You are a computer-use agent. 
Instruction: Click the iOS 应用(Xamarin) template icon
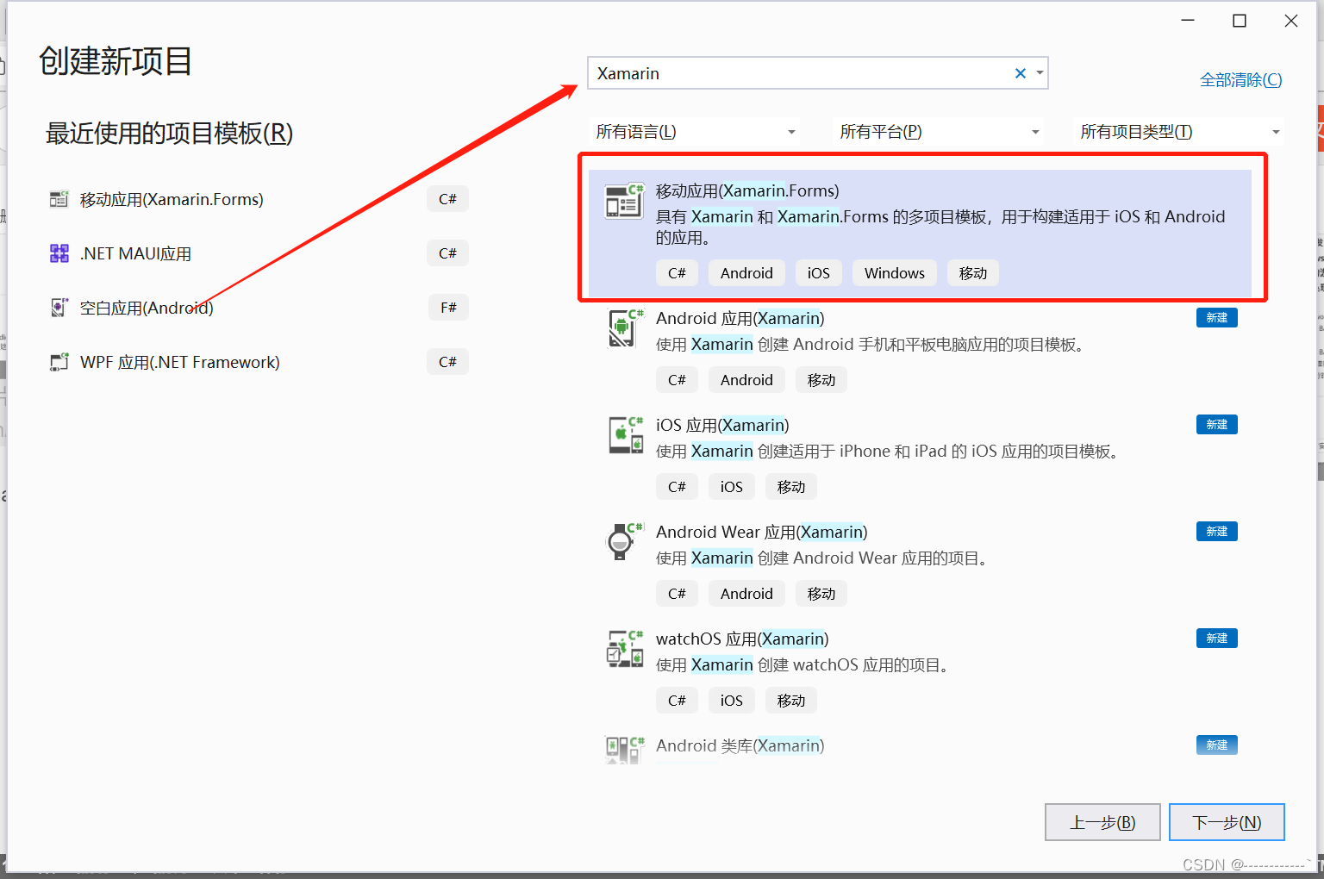[624, 435]
